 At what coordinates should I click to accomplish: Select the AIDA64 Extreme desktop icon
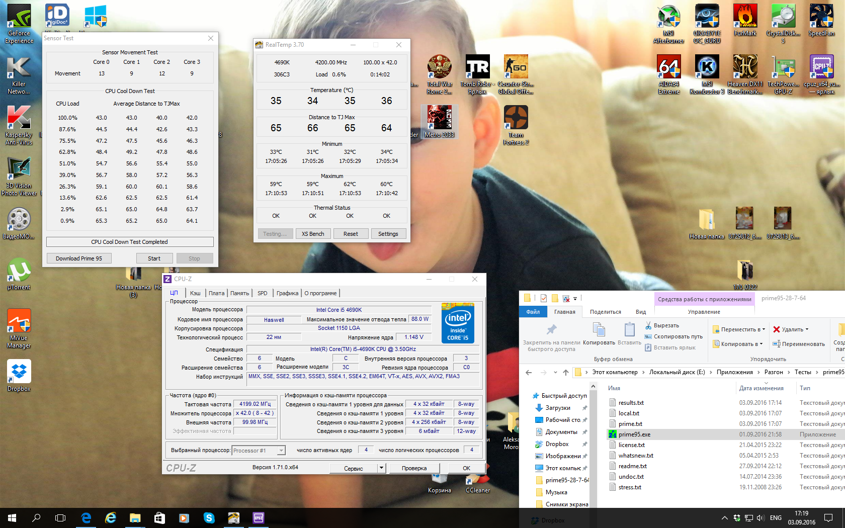[x=668, y=74]
